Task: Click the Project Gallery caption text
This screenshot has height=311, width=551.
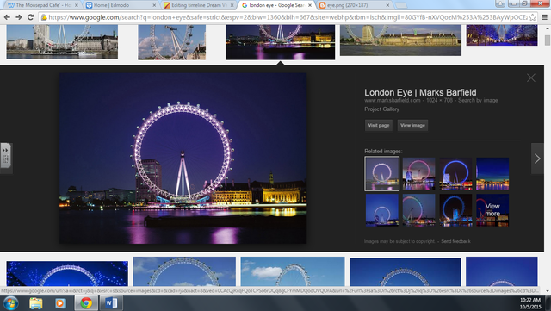Action: point(381,109)
